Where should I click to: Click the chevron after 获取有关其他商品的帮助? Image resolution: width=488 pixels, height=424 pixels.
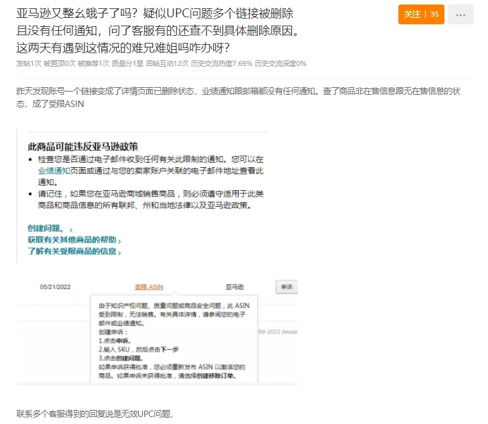[x=120, y=241]
